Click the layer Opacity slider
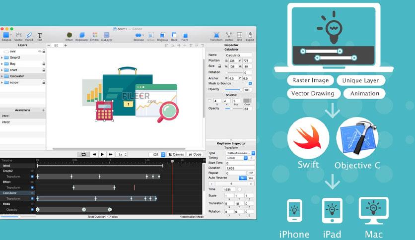 pyautogui.click(x=233, y=90)
